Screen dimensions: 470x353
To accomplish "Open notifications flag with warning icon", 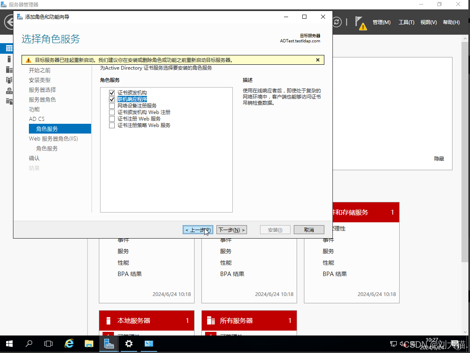I will coord(361,23).
